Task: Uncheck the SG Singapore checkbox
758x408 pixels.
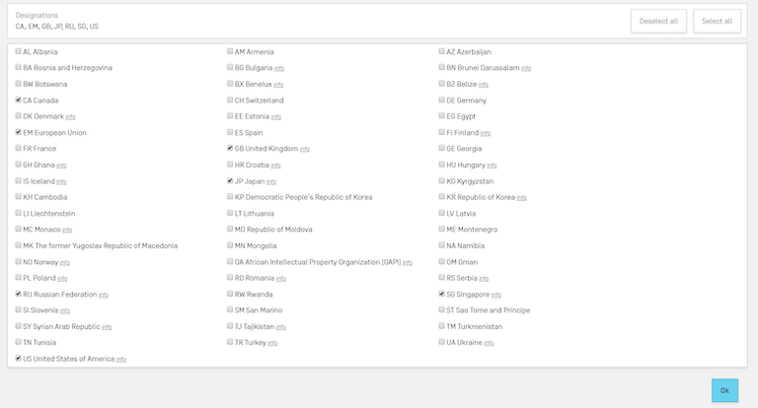Action: pos(442,294)
